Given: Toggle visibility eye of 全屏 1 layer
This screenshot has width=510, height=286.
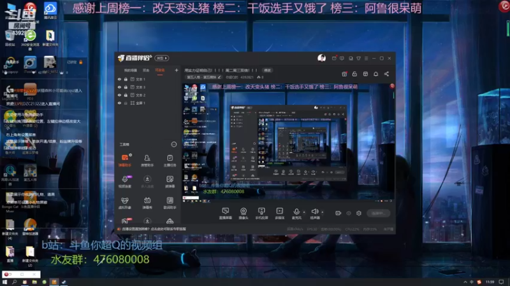Looking at the screenshot, I should (119, 103).
